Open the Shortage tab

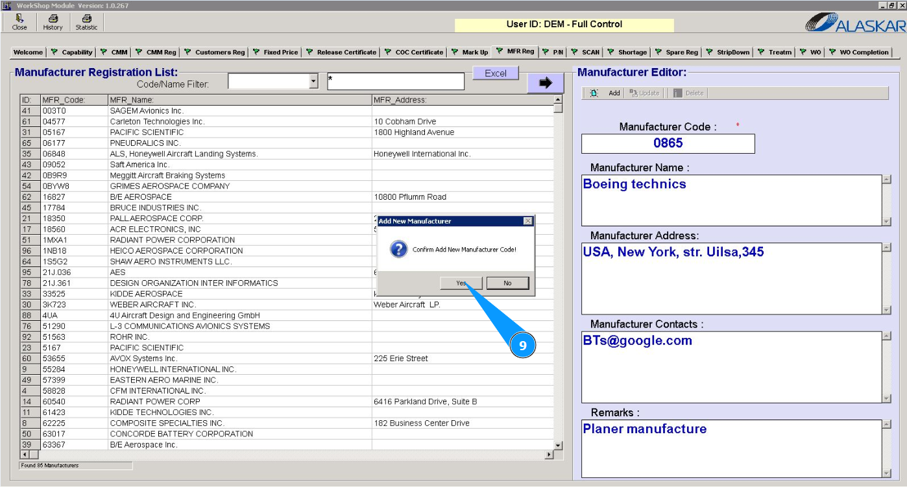point(627,53)
